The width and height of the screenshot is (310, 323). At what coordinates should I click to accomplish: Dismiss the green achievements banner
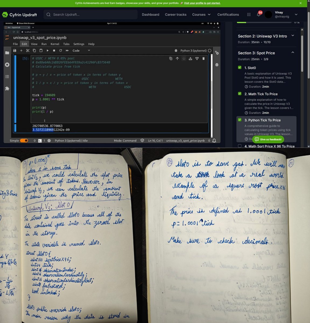[301, 3]
